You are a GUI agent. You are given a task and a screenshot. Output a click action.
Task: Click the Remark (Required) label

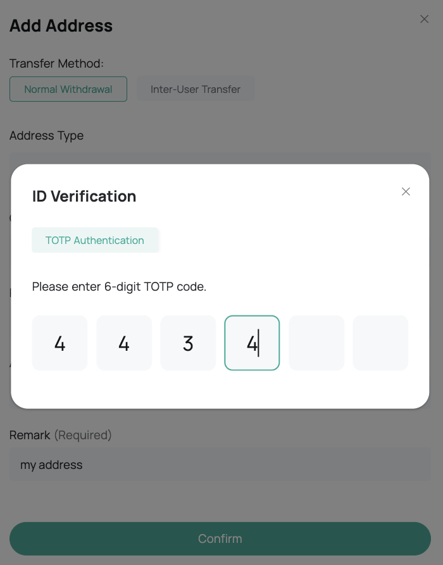[x=61, y=435]
